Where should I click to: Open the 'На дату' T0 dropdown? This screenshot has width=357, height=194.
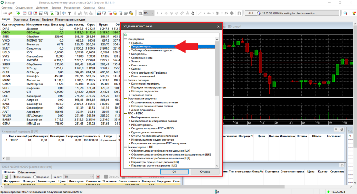tap(78, 177)
